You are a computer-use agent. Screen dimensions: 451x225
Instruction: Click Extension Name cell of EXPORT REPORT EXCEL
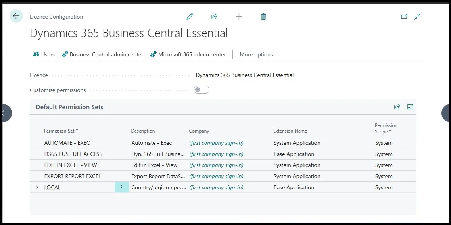(297, 176)
